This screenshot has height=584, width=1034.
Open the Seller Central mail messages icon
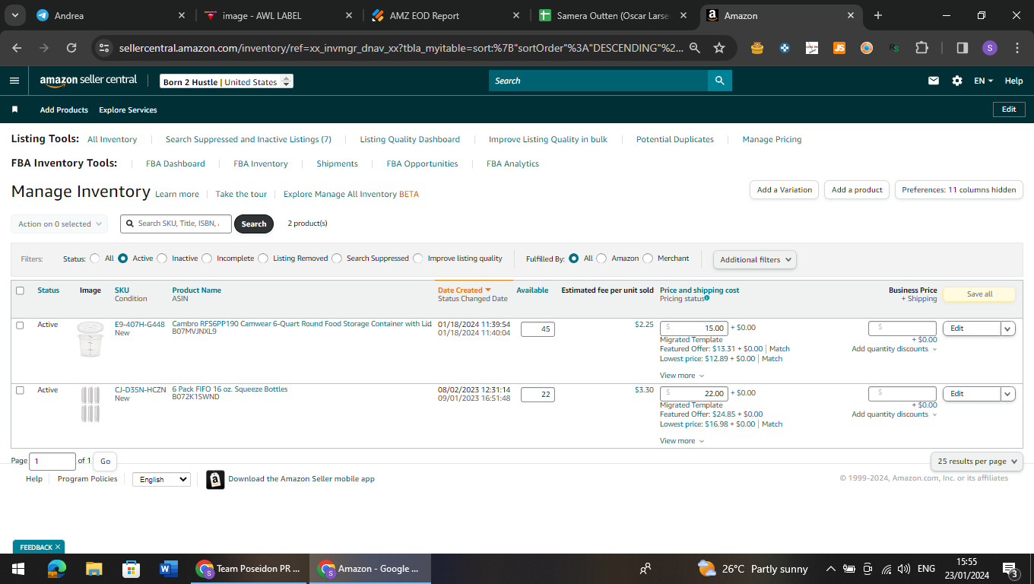934,81
